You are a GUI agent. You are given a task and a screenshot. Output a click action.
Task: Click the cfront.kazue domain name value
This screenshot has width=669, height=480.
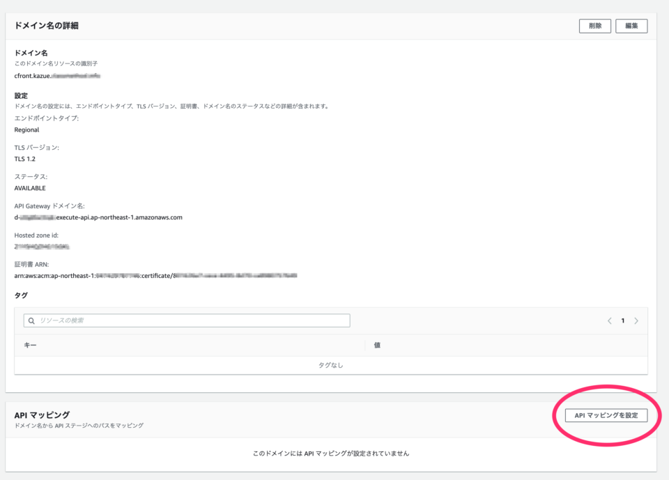coord(58,75)
